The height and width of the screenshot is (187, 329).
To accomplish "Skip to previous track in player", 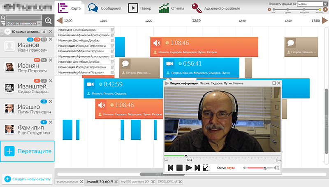I will pyautogui.click(x=170, y=168).
